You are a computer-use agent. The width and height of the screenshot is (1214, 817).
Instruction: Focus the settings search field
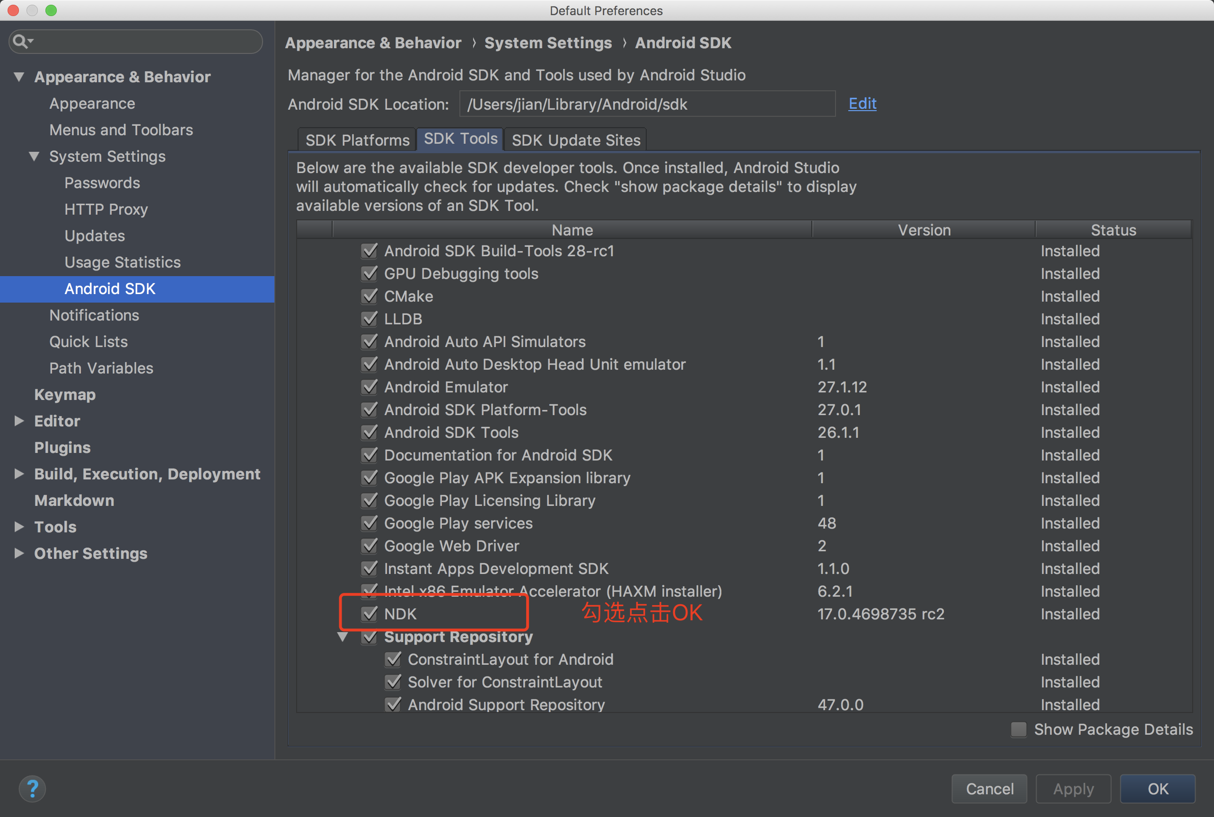135,41
